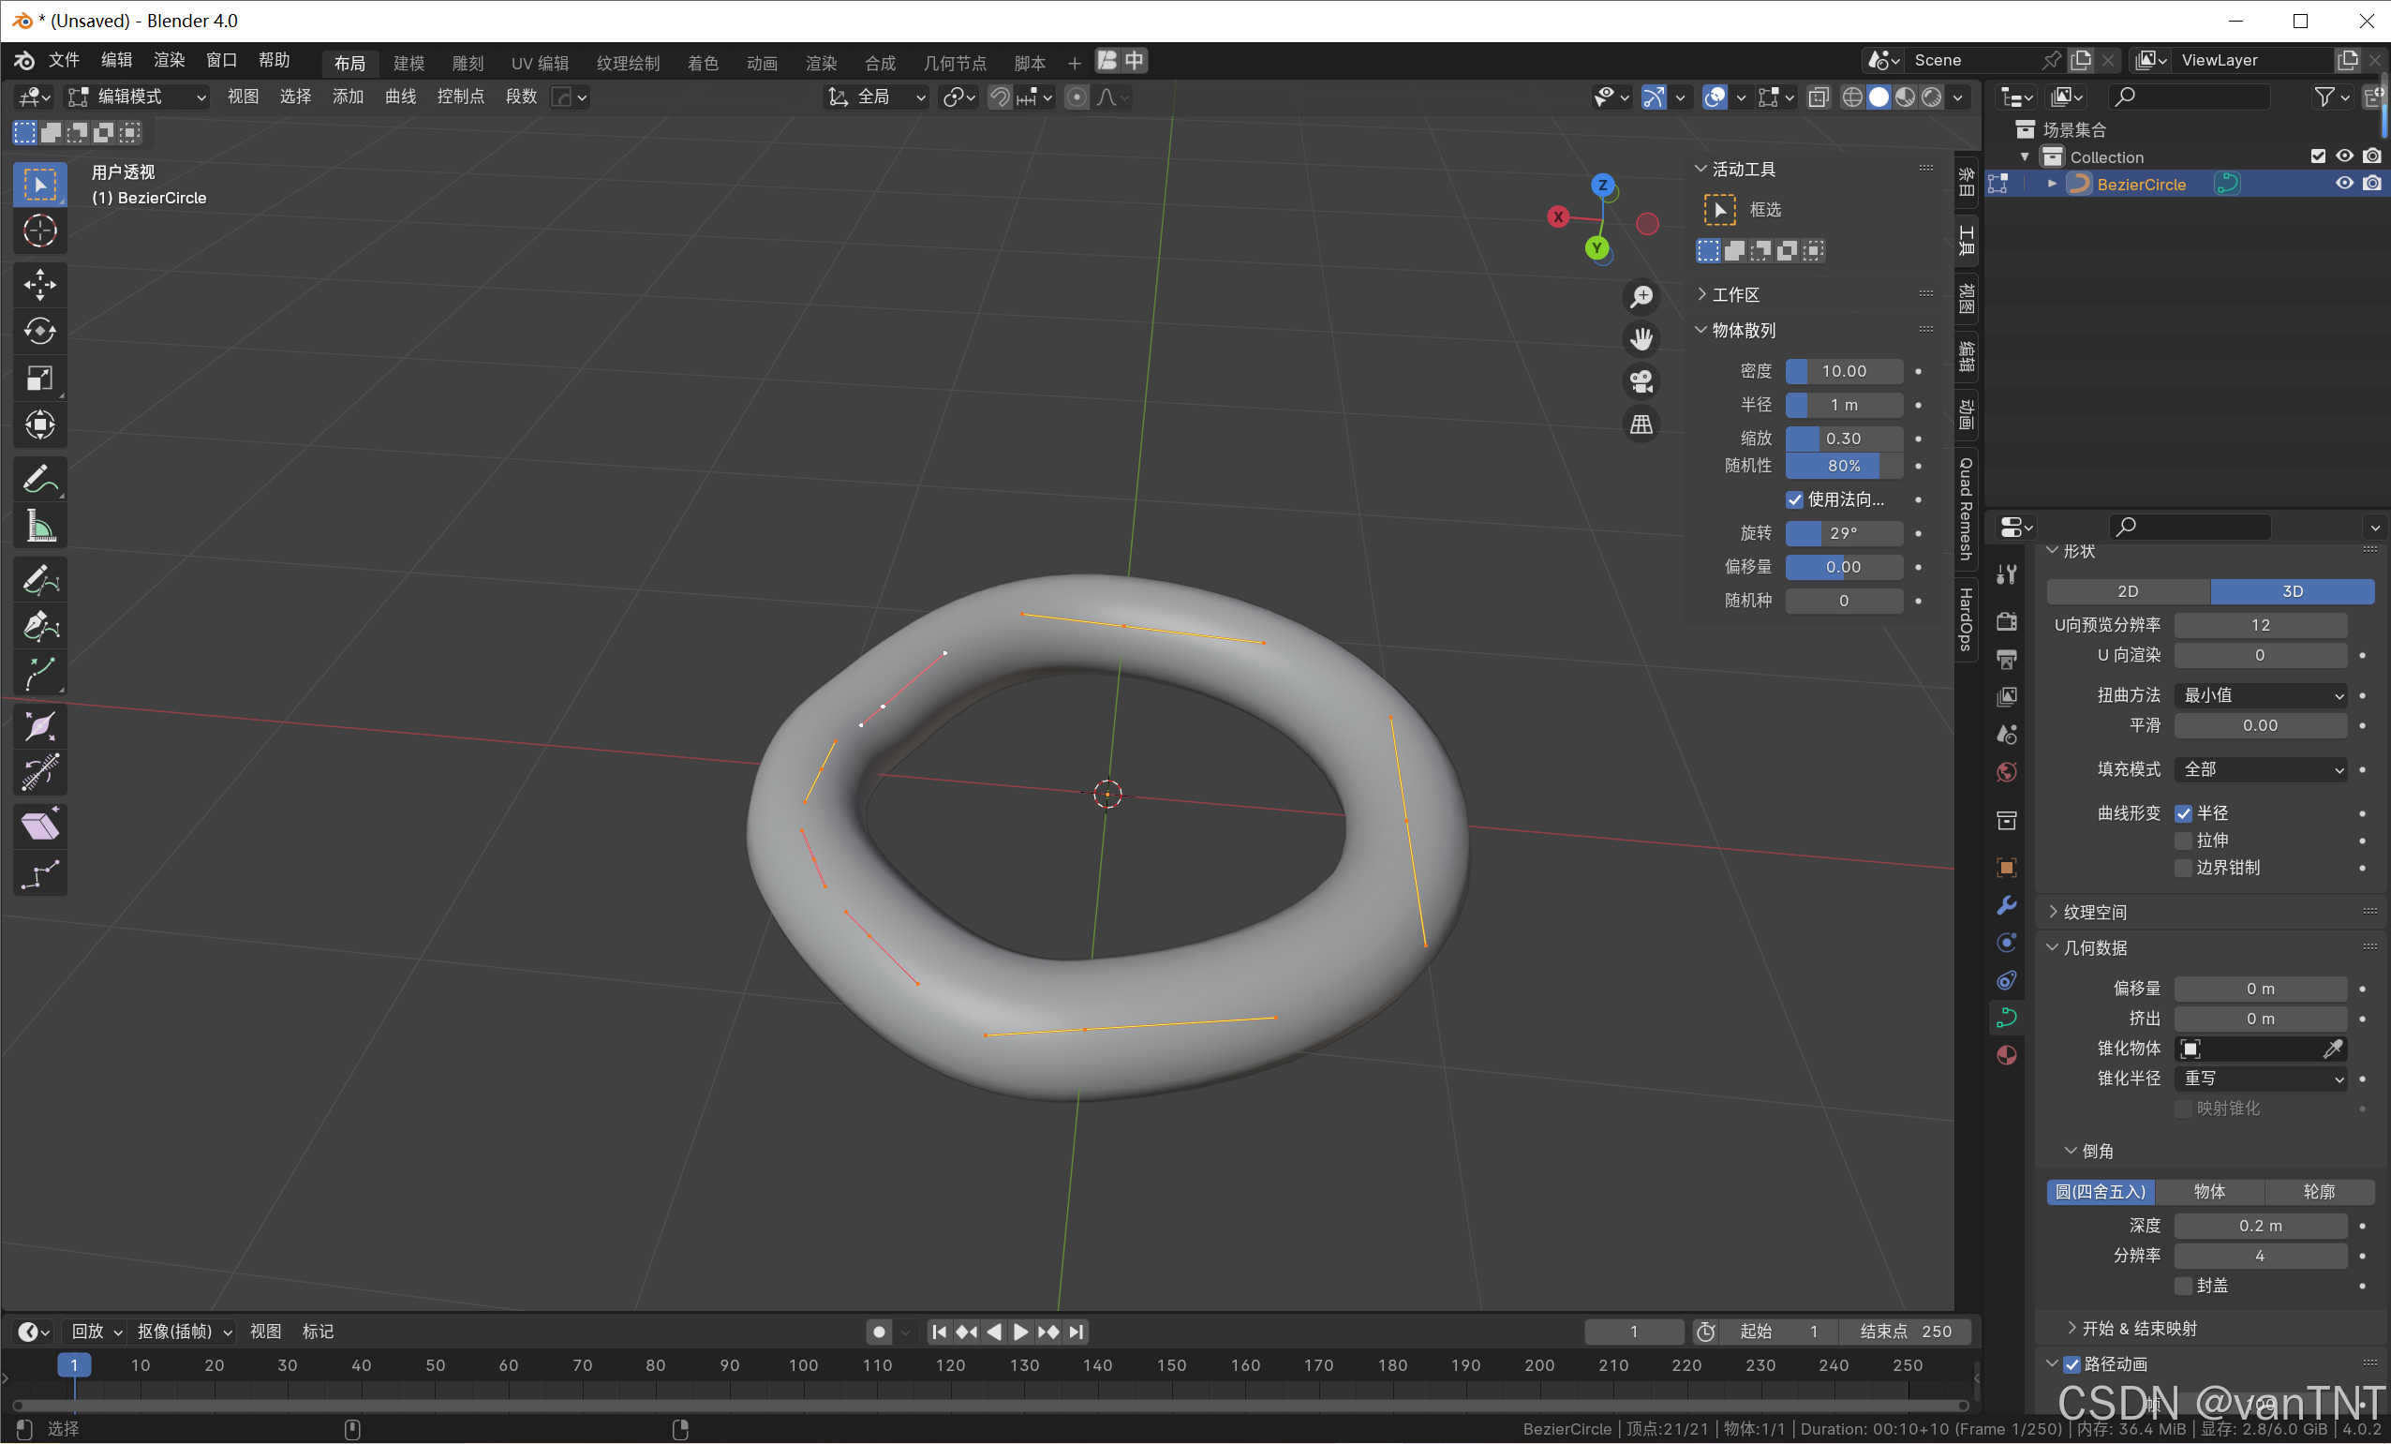Screen dimensions: 2391x1444
Task: Click the zoom view magnifier icon
Action: click(1641, 296)
